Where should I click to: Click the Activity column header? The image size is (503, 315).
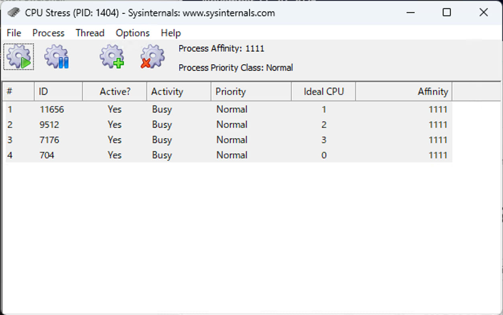tap(179, 92)
